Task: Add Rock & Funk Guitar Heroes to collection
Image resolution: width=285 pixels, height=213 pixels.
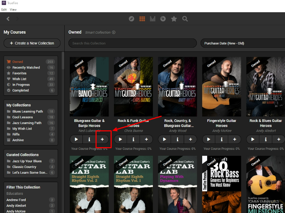Action: [x=146, y=139]
